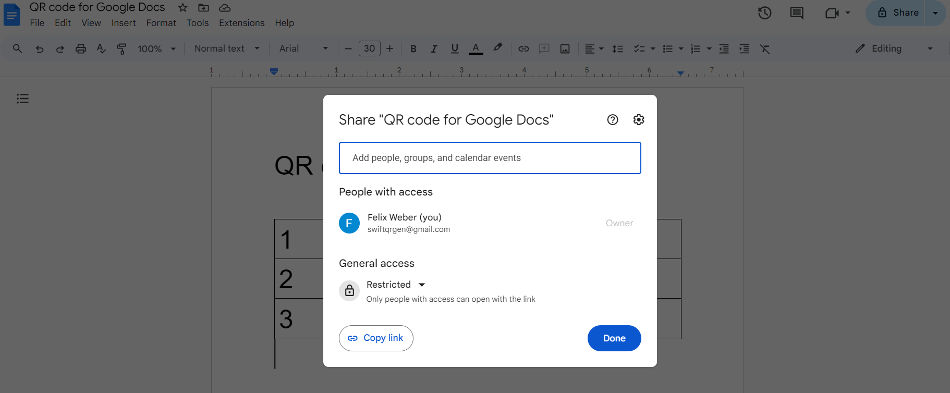This screenshot has width=950, height=393.
Task: Open the Extensions menu
Action: click(x=242, y=23)
